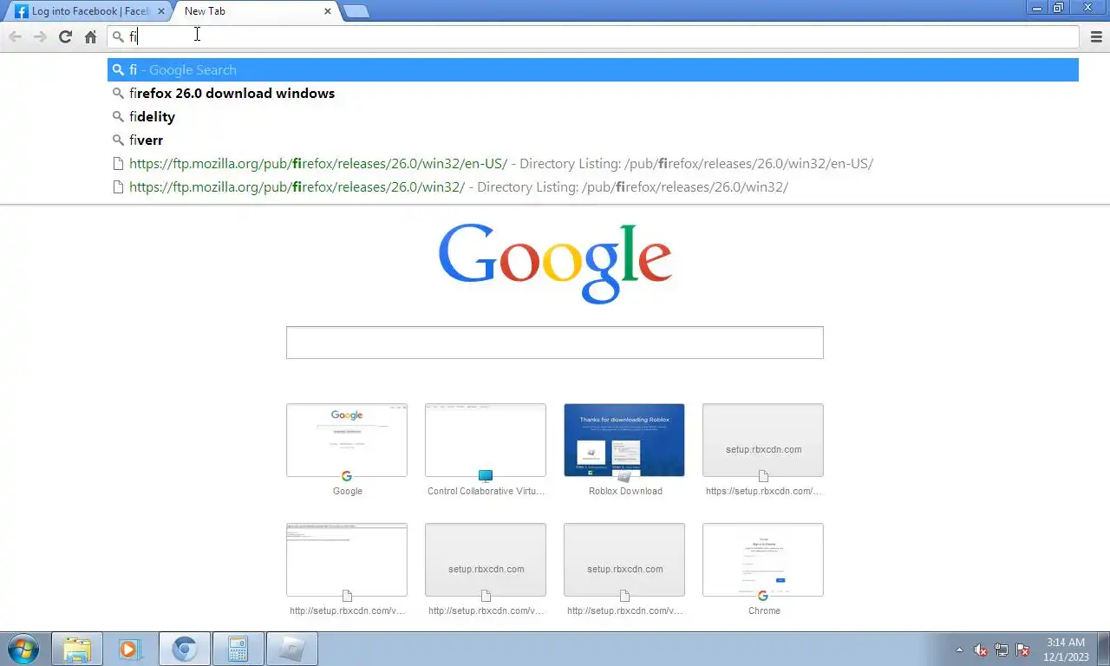The width and height of the screenshot is (1110, 666).
Task: Pick the 'firefox 26.0 download windows' suggestion
Action: [593, 93]
